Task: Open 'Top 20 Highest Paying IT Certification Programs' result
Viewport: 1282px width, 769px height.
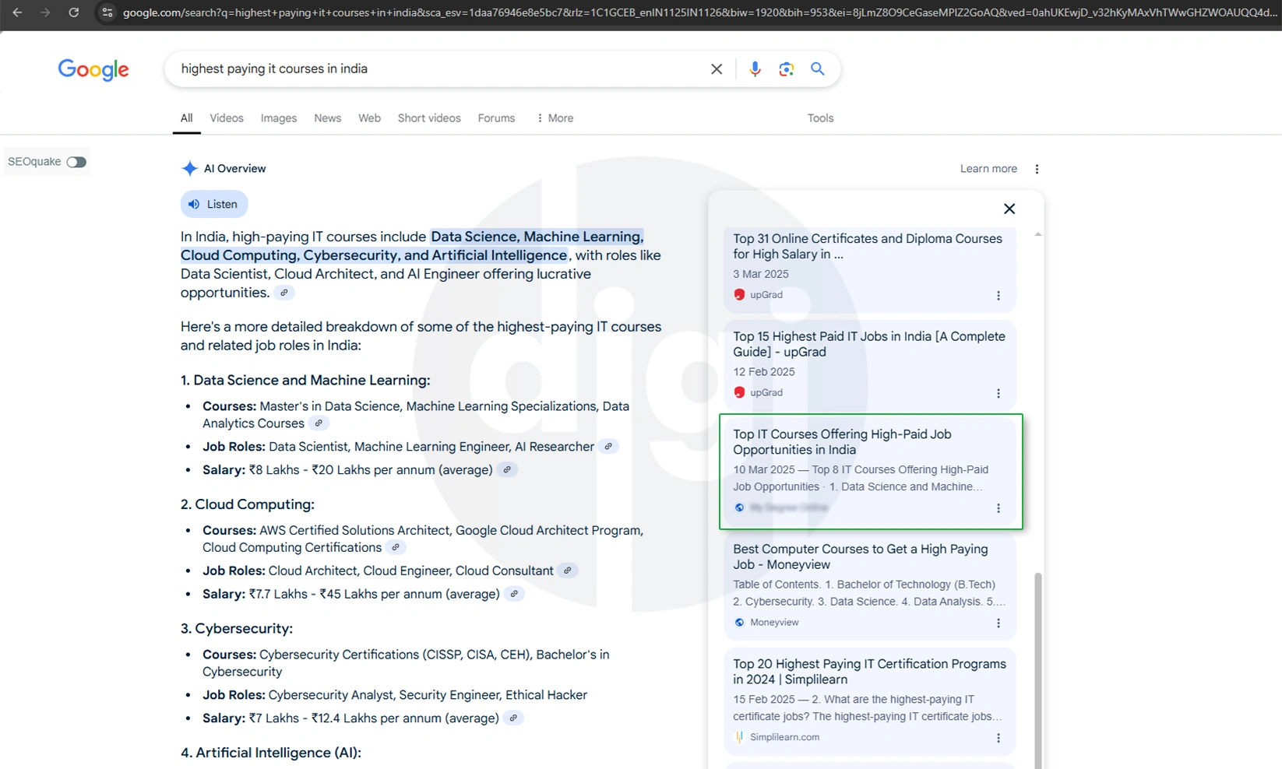Action: coord(869,672)
